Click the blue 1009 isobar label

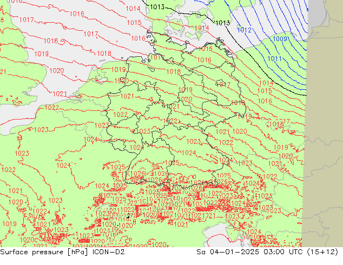280,39
